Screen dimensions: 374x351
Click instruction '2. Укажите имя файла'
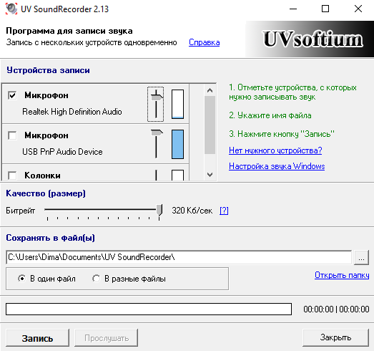pyautogui.click(x=270, y=115)
